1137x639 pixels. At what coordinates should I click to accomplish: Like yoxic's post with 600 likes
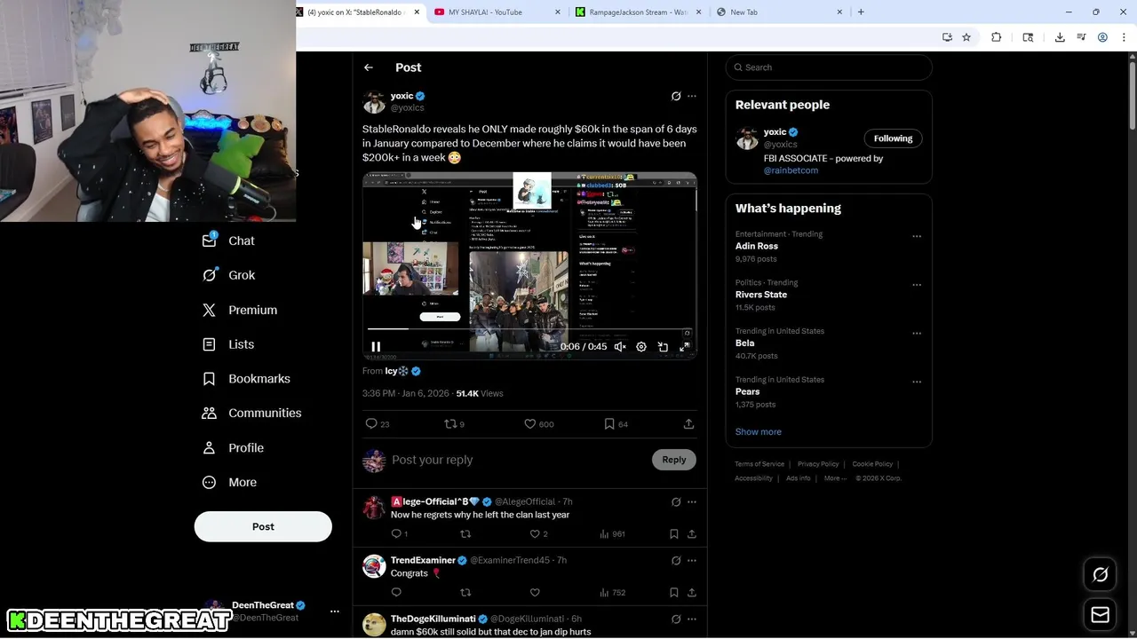tap(538, 424)
